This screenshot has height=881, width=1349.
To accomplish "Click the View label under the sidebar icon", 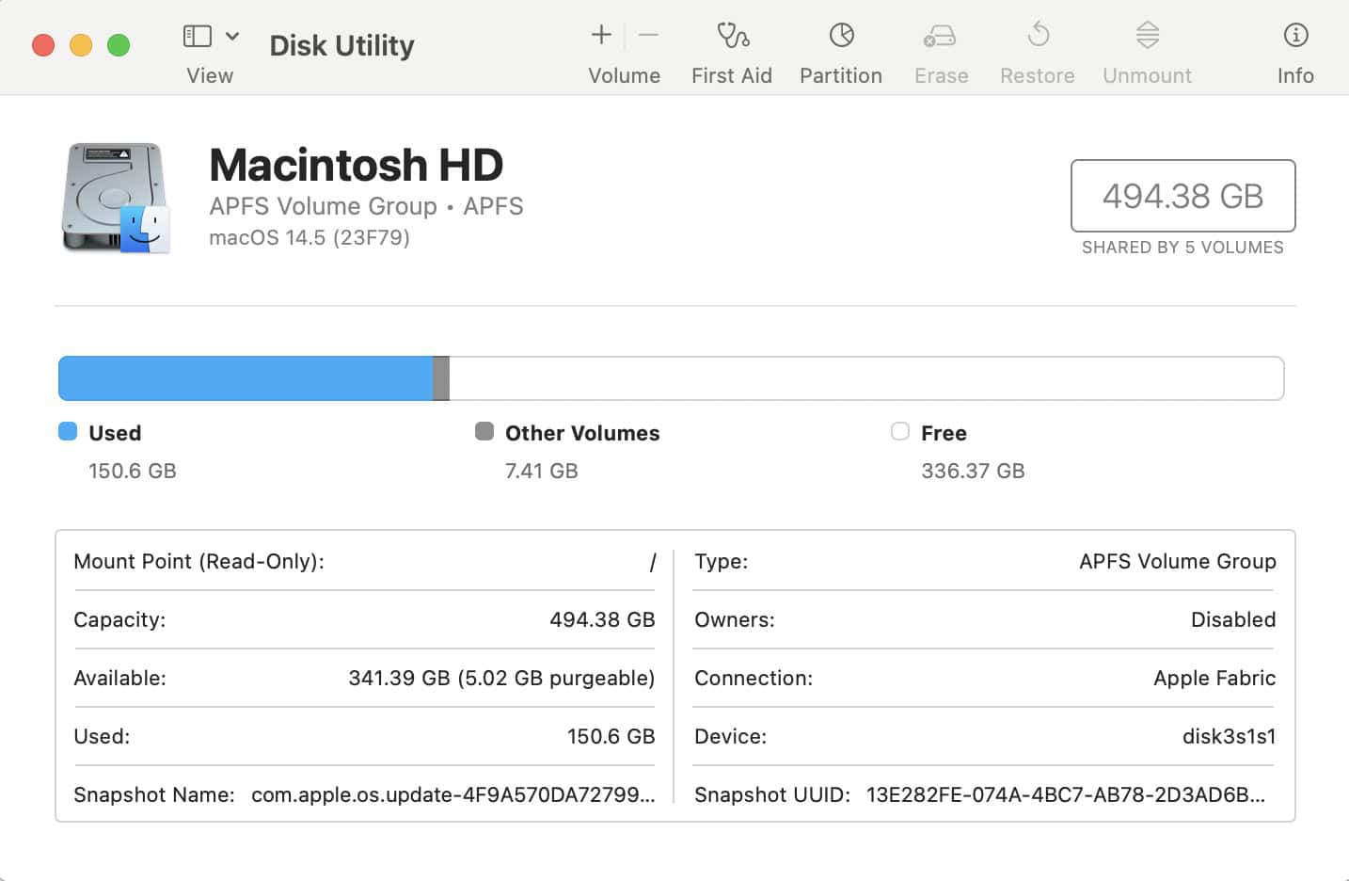I will coord(209,75).
